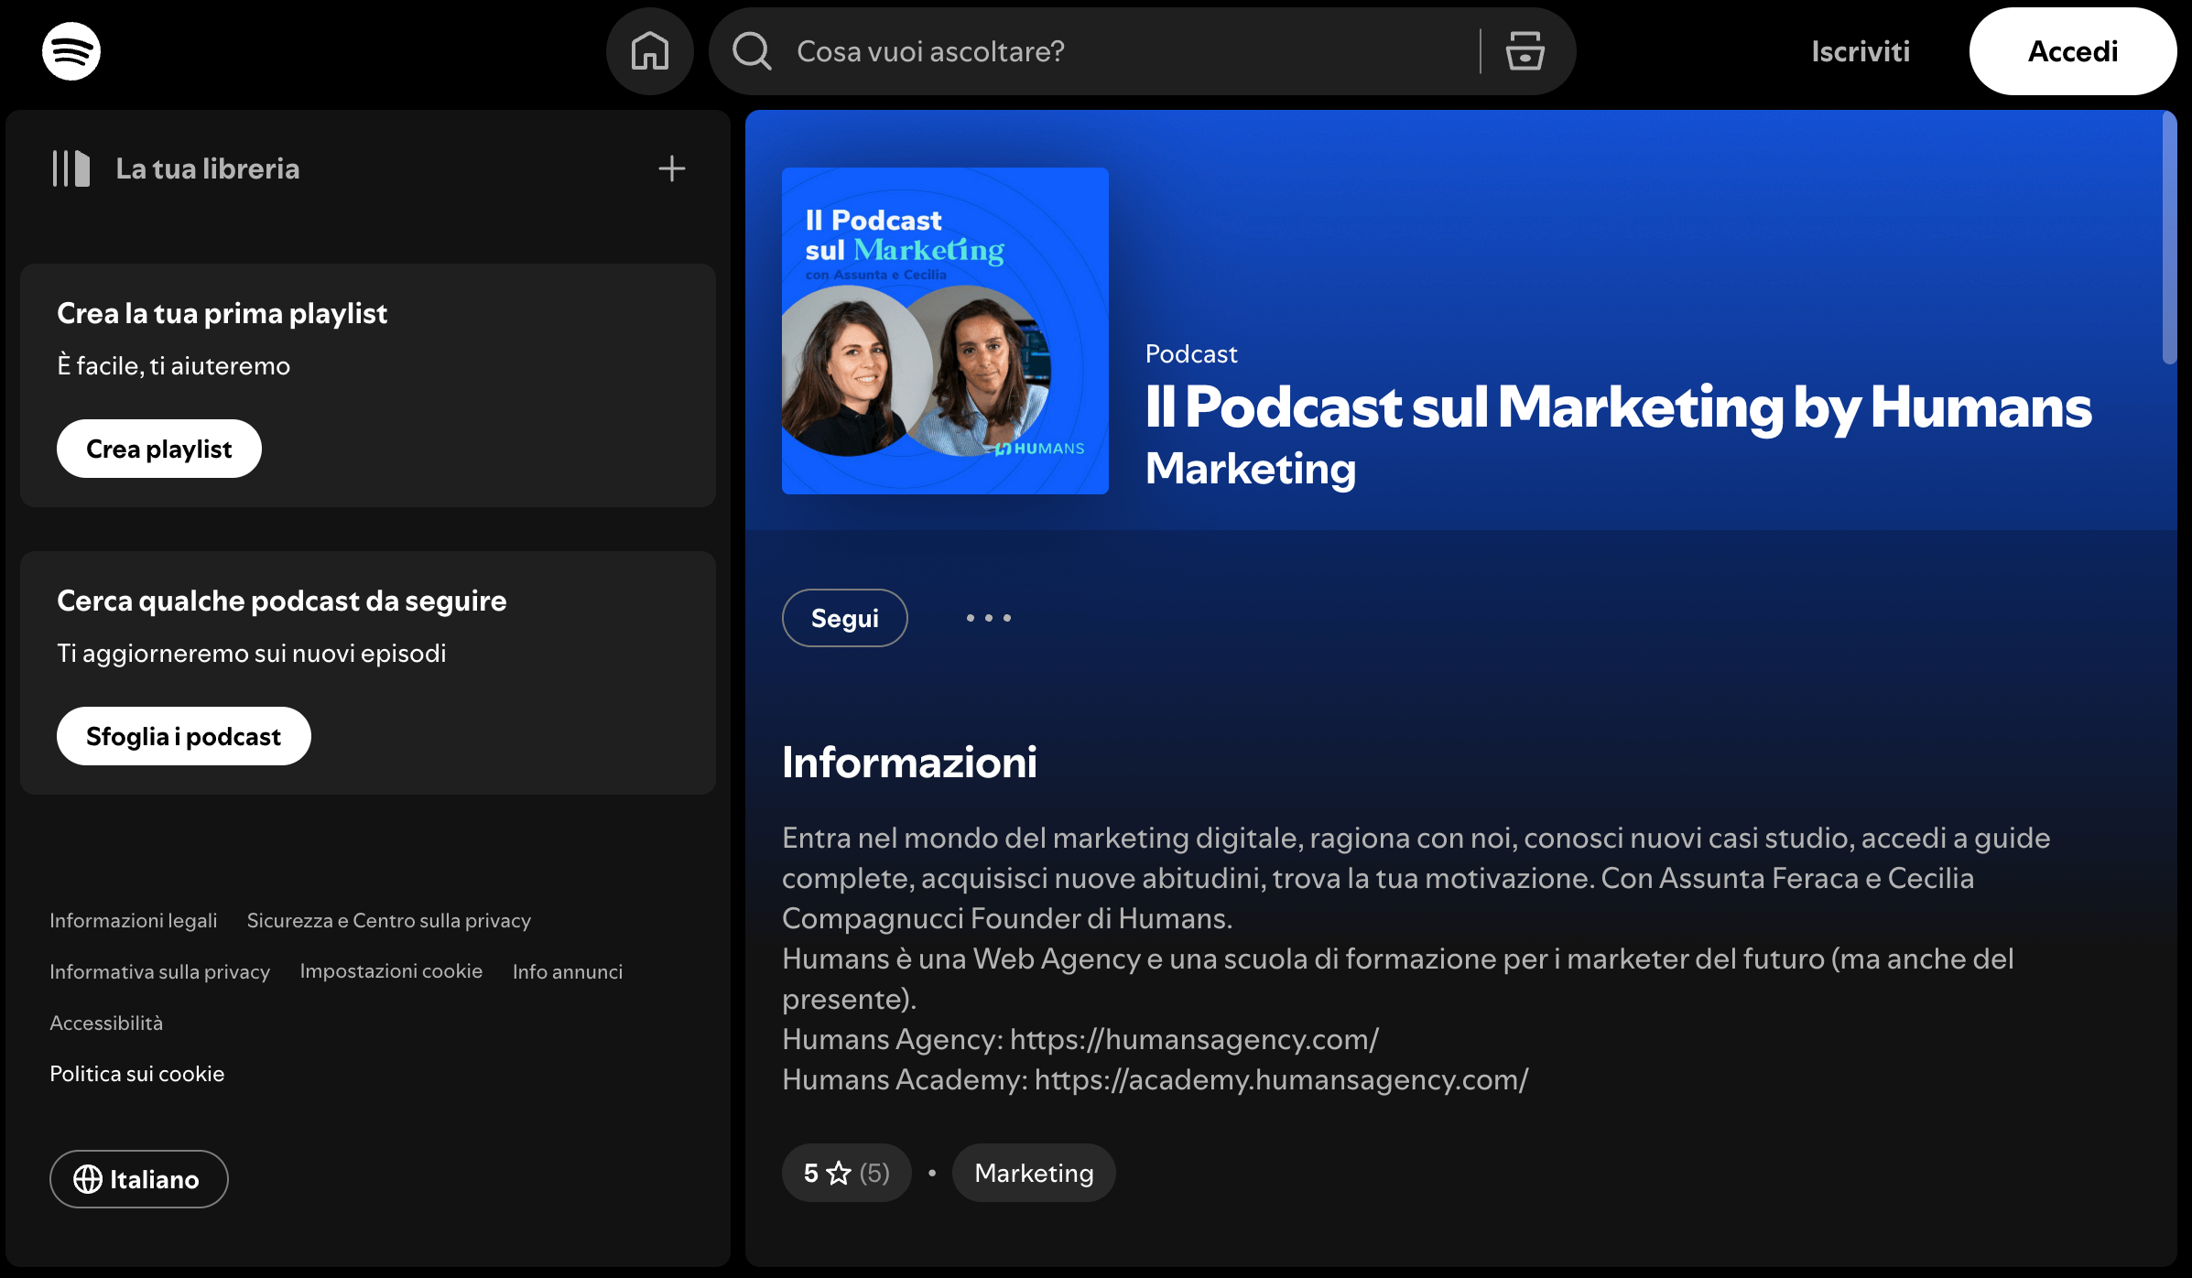Click the 'Sfoglia i podcast' button

click(x=184, y=736)
